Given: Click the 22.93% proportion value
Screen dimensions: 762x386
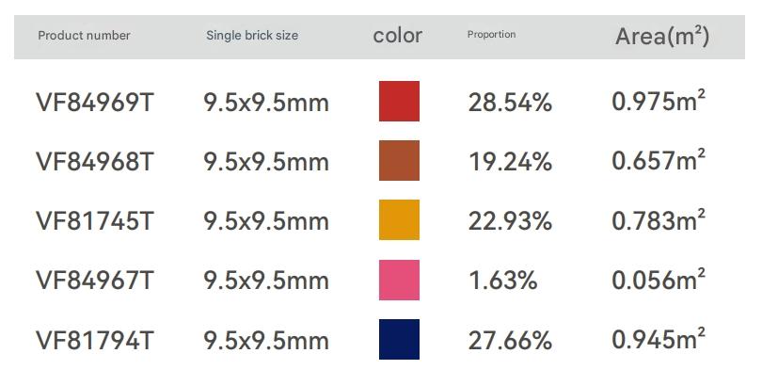Looking at the screenshot, I should point(510,221).
